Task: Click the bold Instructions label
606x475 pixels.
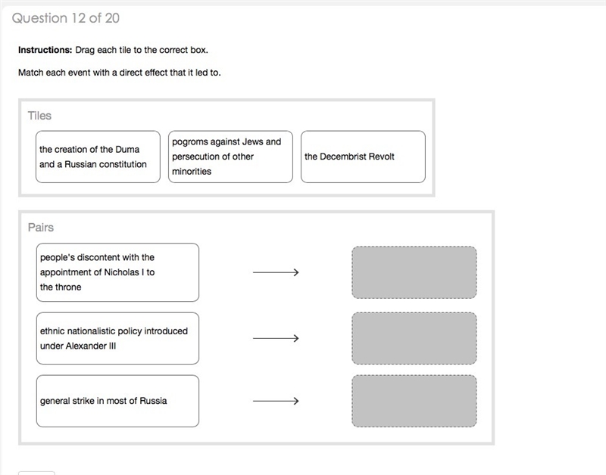Action: pos(45,50)
